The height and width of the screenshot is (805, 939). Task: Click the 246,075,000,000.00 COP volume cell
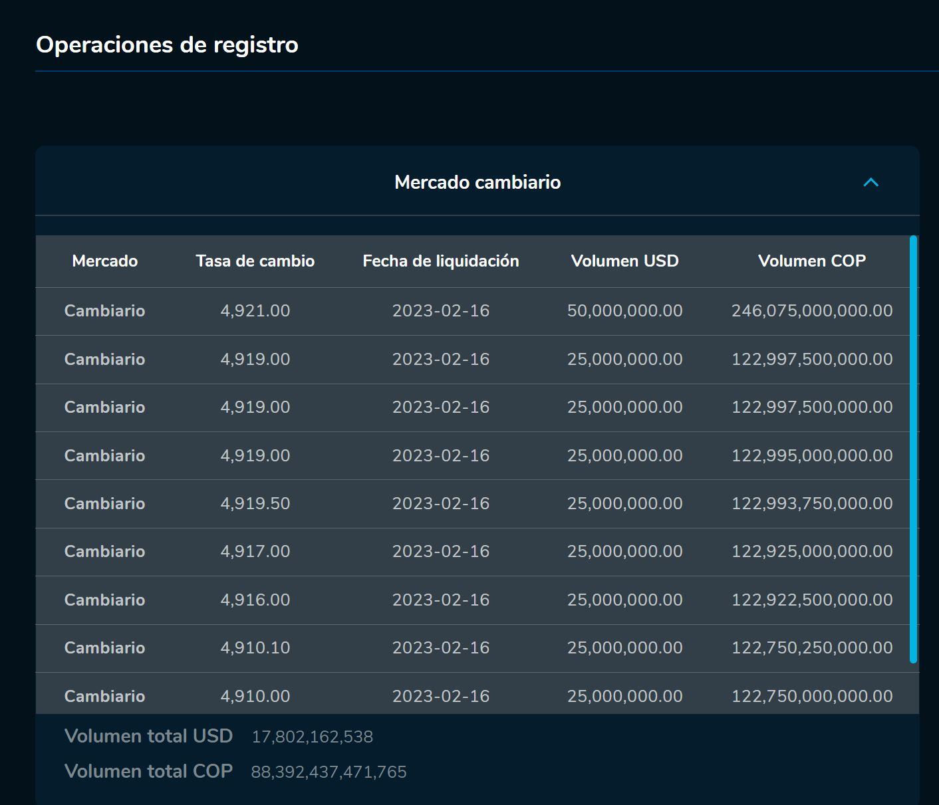(x=811, y=311)
